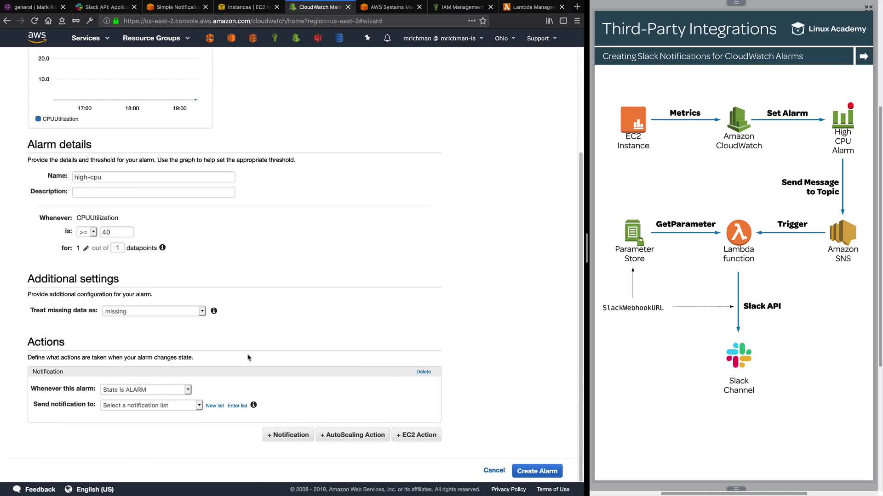Expand the State is ALARM dropdown
This screenshot has height=496, width=883.
pyautogui.click(x=145, y=389)
